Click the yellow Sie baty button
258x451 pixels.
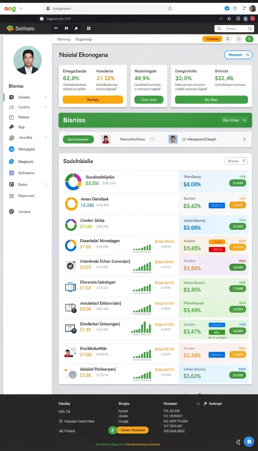(x=93, y=100)
